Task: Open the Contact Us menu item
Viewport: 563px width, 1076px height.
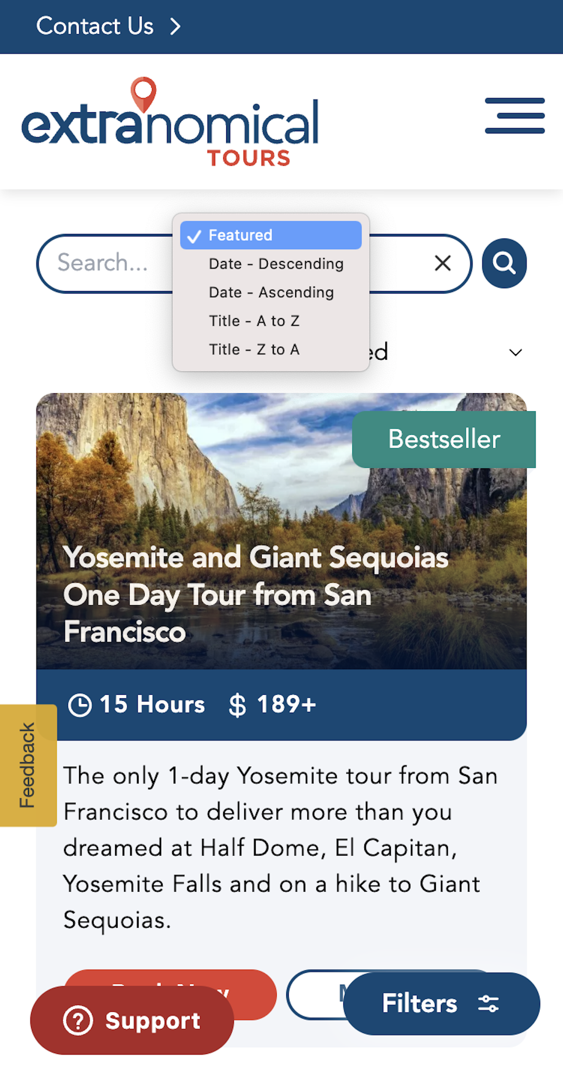Action: (95, 26)
